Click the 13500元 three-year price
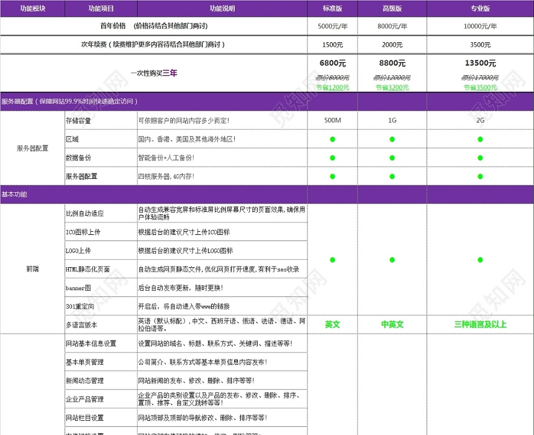 480,63
